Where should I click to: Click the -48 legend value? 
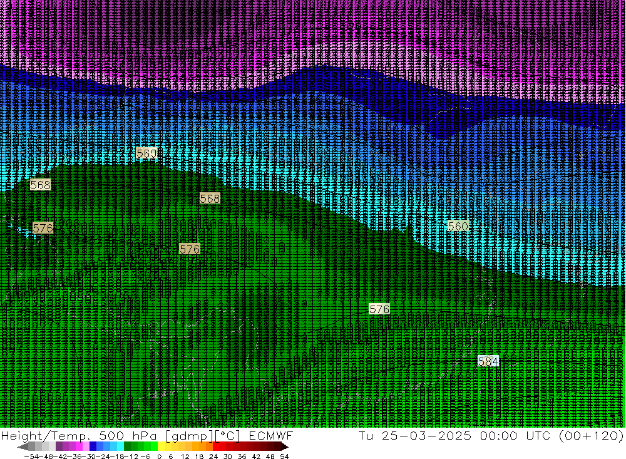pos(46,456)
